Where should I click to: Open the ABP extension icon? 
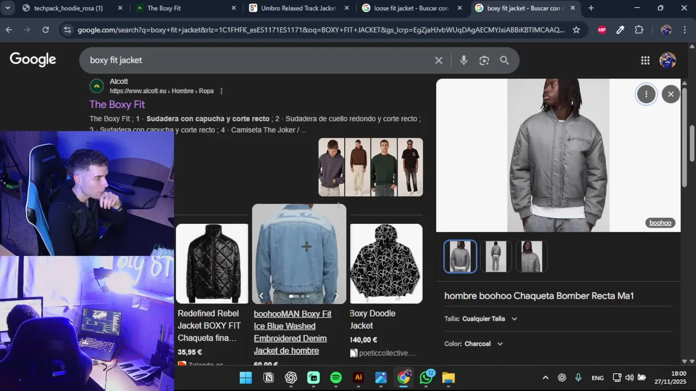click(x=601, y=30)
